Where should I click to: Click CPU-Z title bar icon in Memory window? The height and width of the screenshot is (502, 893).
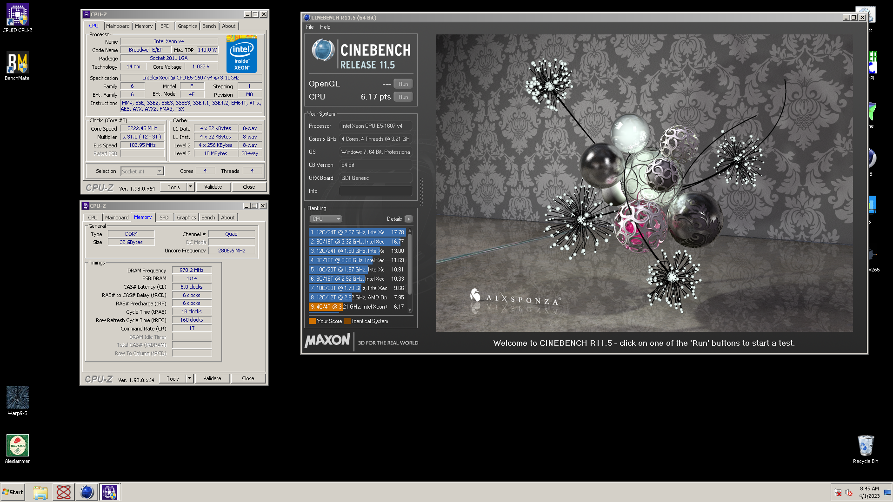pos(86,206)
